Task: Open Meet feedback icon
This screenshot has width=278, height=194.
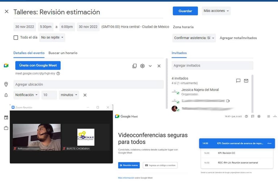Action: click(253, 116)
